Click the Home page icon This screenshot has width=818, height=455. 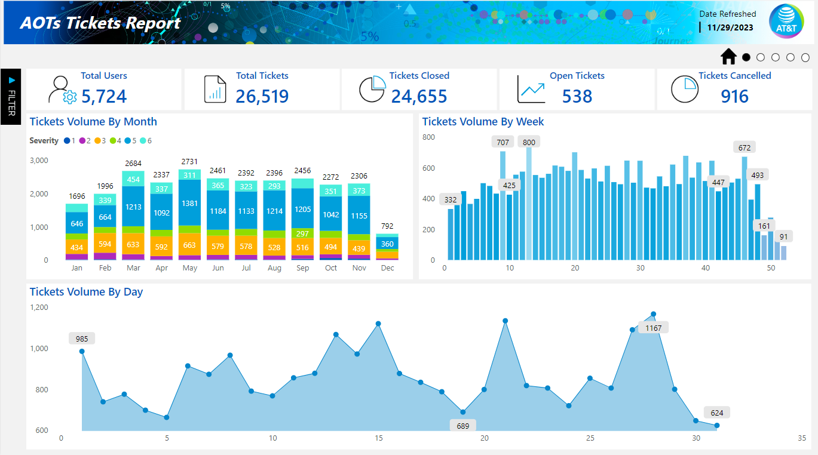(x=728, y=57)
